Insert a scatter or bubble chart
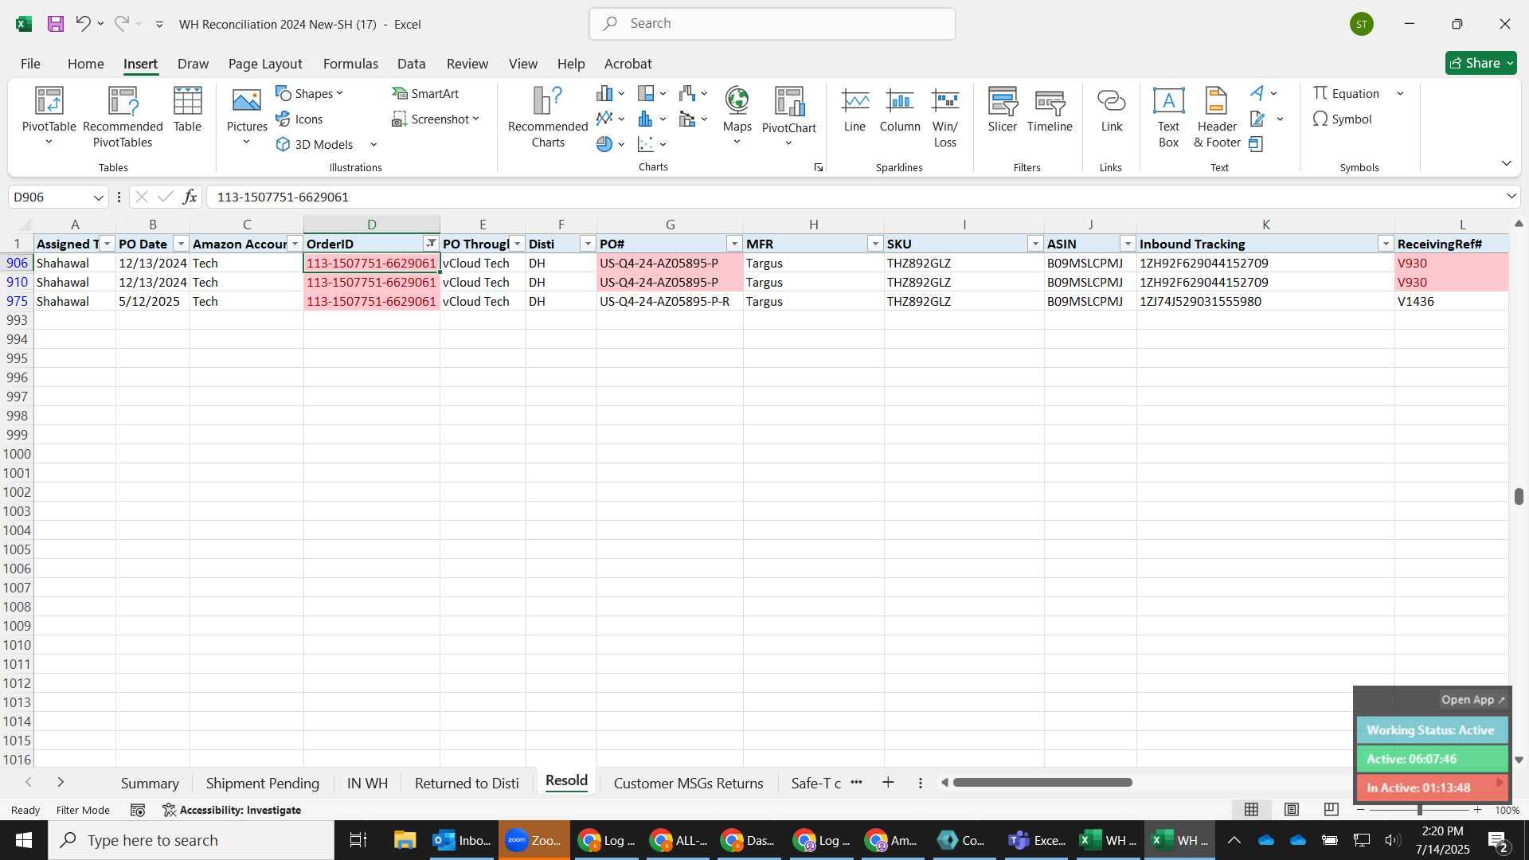Image resolution: width=1529 pixels, height=860 pixels. pos(651,144)
